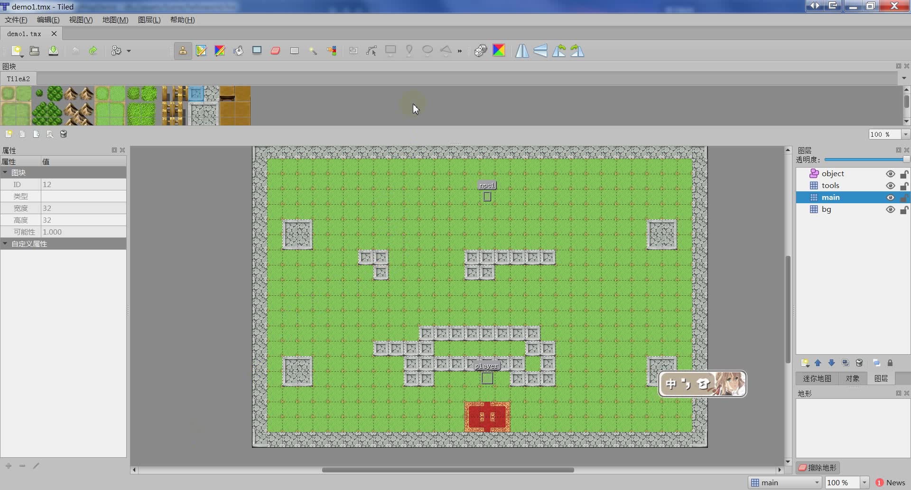Toggle visibility of the object layer

pyautogui.click(x=891, y=174)
